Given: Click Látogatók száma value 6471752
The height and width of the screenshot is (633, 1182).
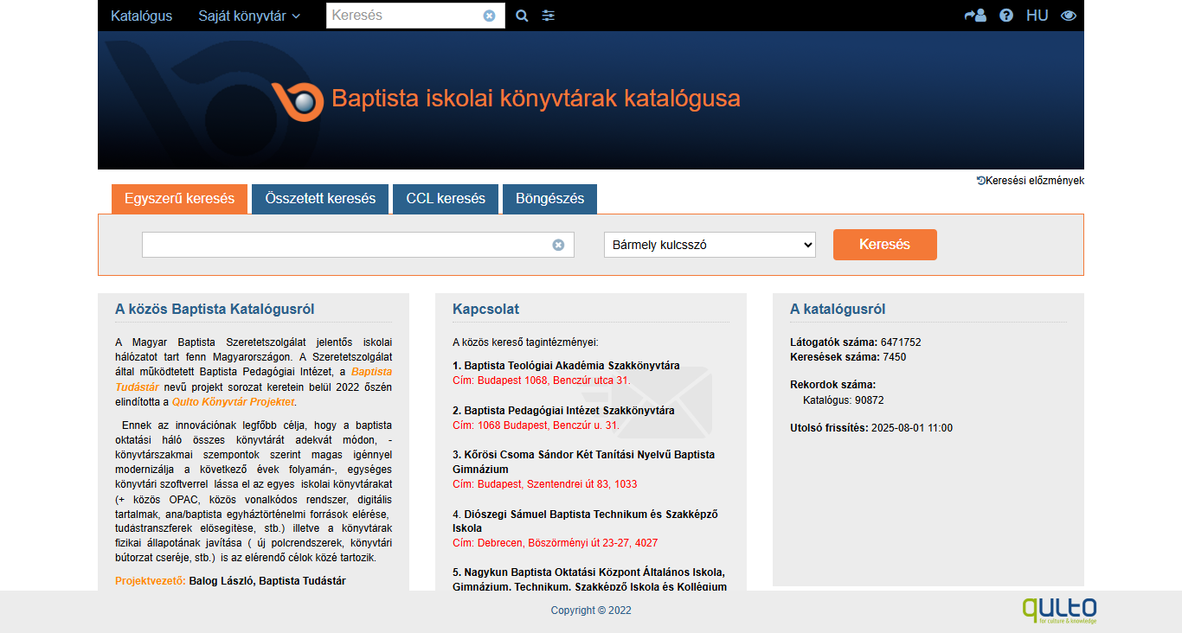Looking at the screenshot, I should click(901, 342).
